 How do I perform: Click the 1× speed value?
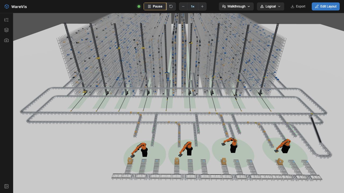click(x=193, y=6)
